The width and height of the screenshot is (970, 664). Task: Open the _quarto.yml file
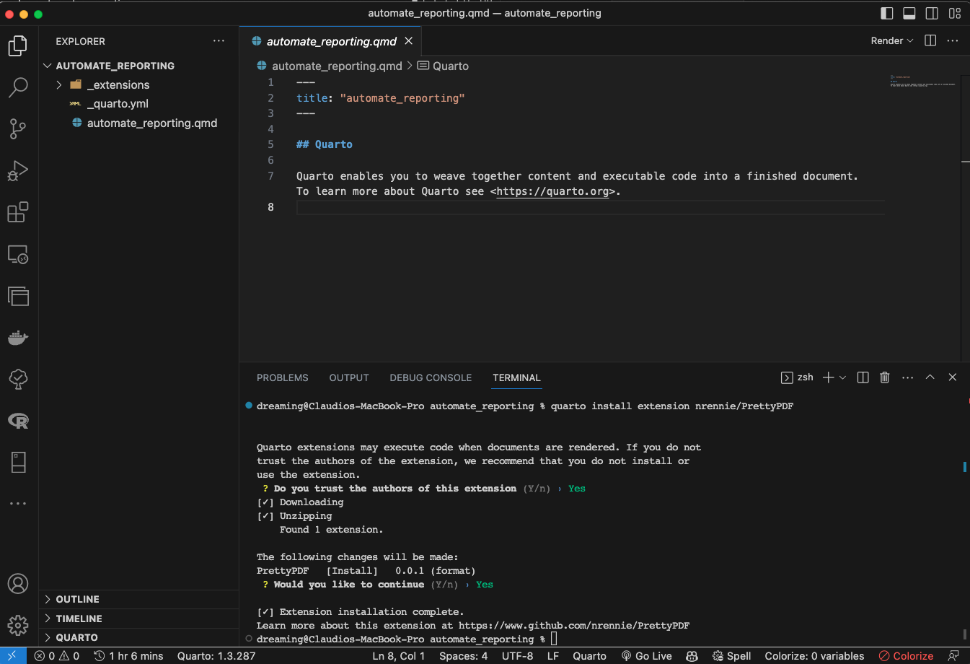point(117,104)
